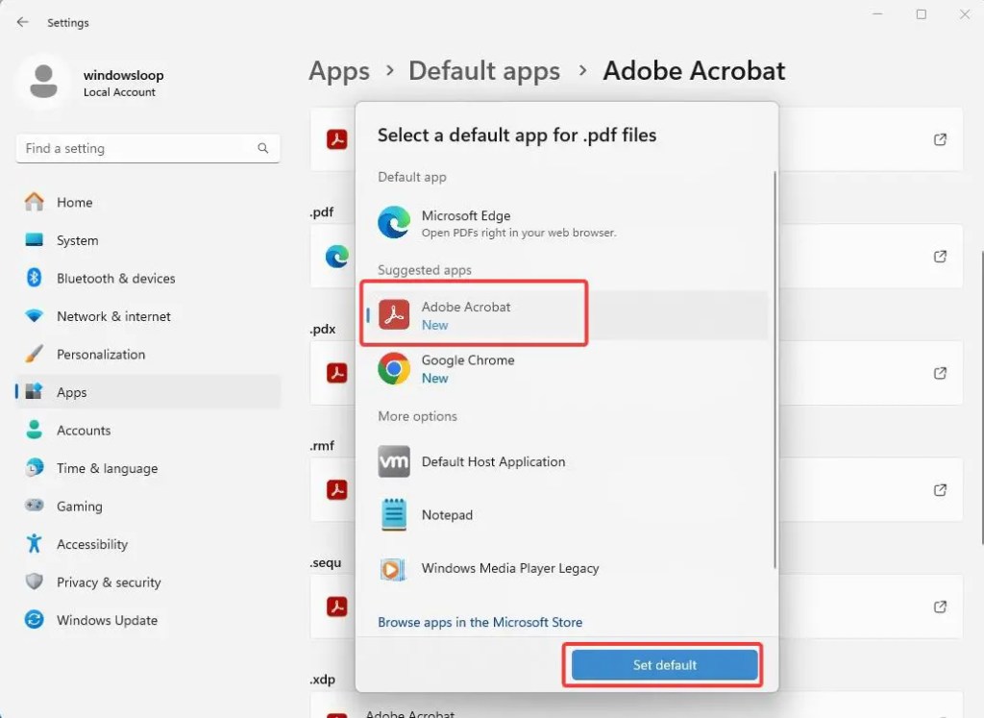The height and width of the screenshot is (718, 984).
Task: Click the Personalization paintbrush icon
Action: click(x=34, y=354)
